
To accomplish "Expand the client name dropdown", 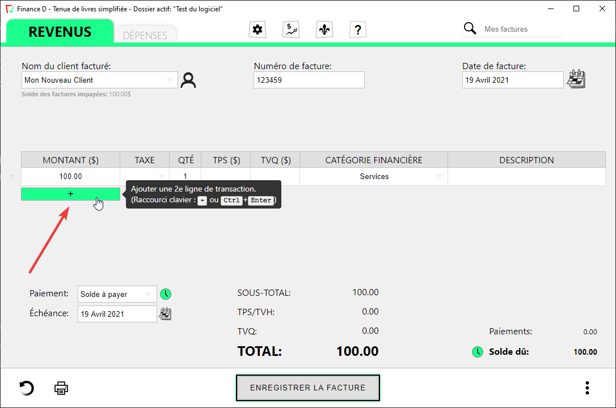I will click(x=170, y=80).
